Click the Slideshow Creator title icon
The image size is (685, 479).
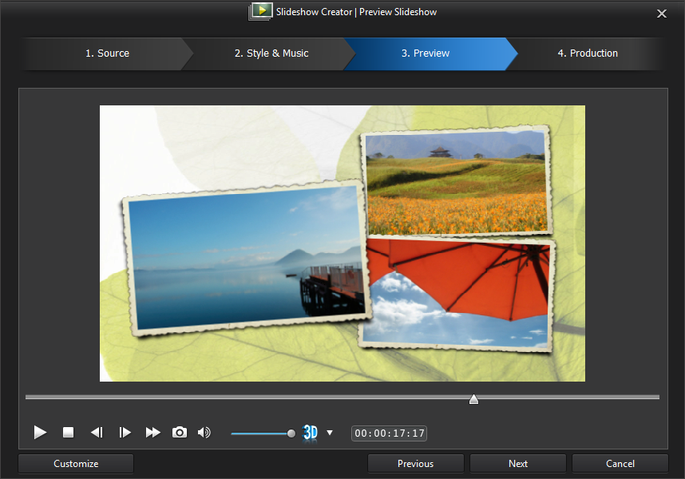point(260,11)
